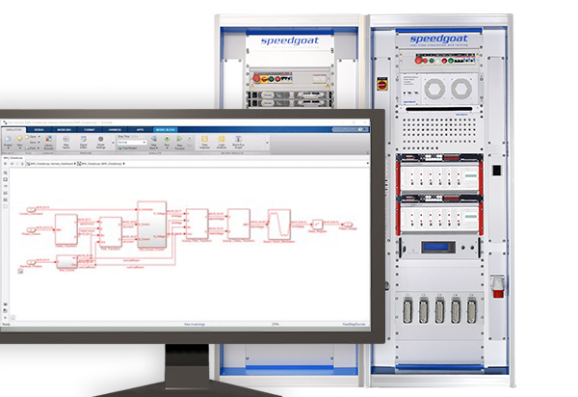Switch to the Debug tab
Image resolution: width=578 pixels, height=397 pixels.
point(39,129)
